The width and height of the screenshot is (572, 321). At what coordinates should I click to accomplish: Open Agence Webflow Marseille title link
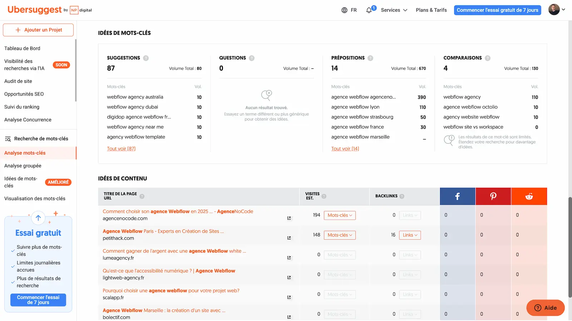(x=164, y=311)
